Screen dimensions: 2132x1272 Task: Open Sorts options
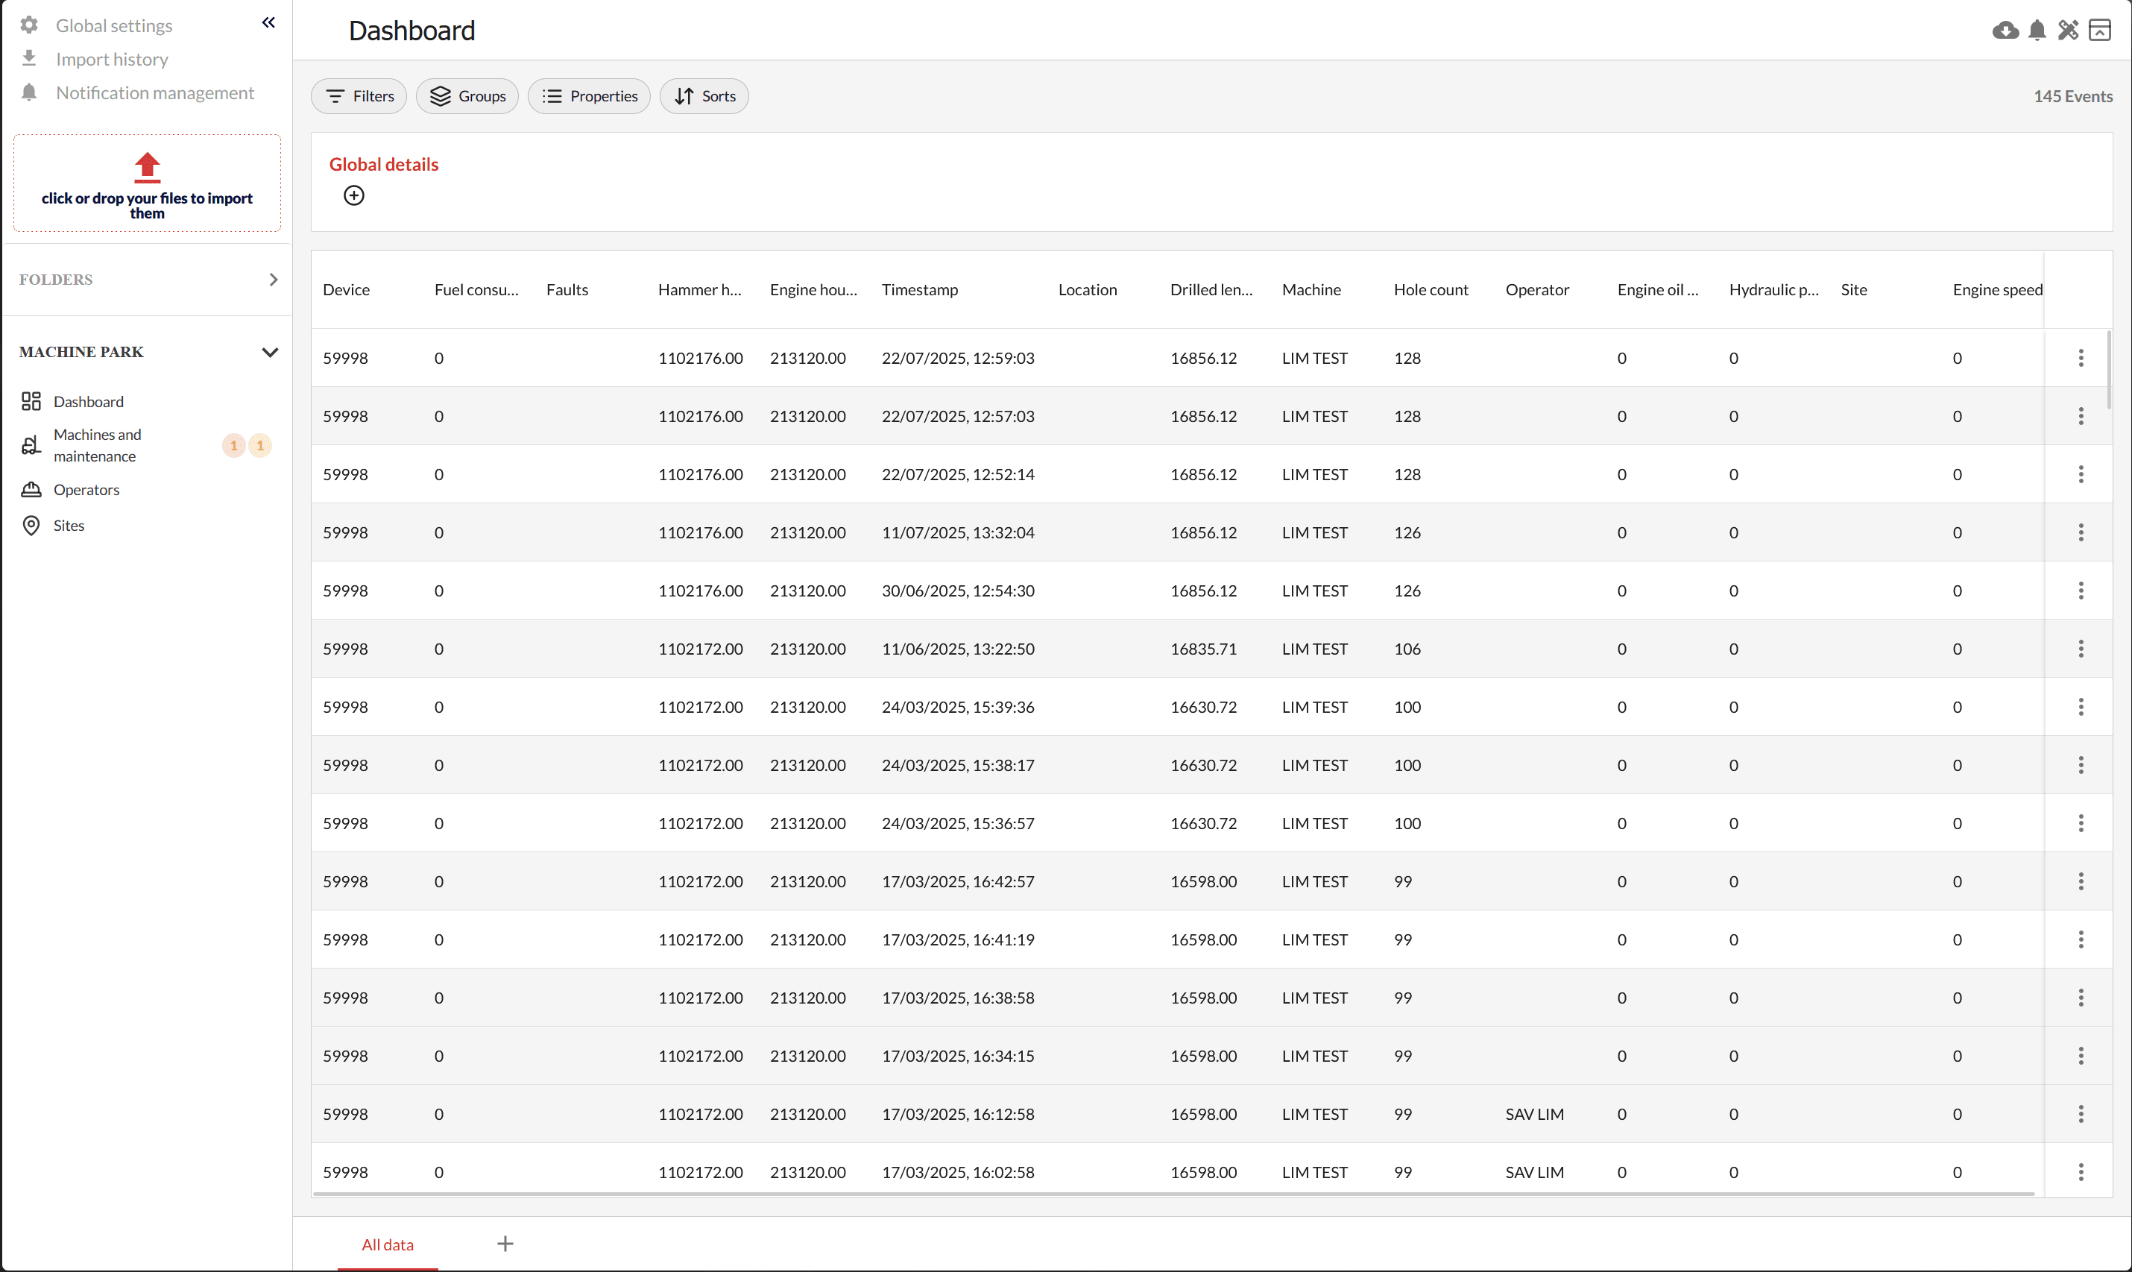tap(704, 96)
